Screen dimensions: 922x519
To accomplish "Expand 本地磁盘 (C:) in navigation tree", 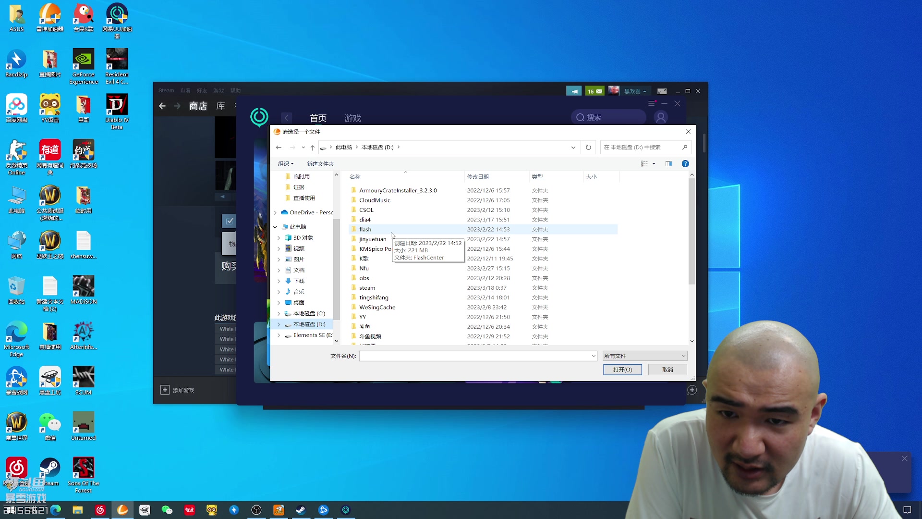I will tap(279, 313).
